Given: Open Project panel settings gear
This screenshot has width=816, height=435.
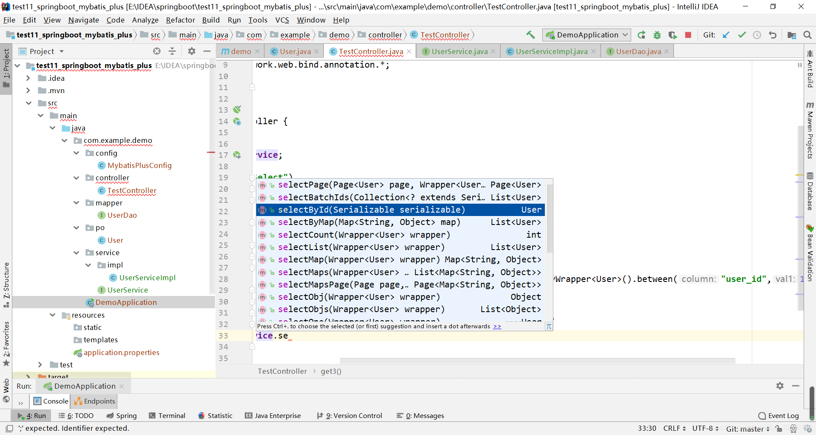Looking at the screenshot, I should tap(192, 51).
